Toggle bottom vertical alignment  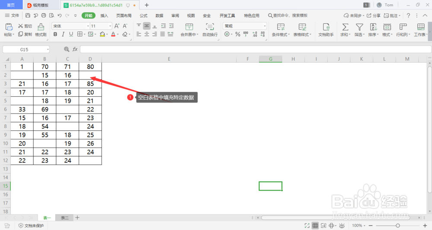(x=155, y=26)
